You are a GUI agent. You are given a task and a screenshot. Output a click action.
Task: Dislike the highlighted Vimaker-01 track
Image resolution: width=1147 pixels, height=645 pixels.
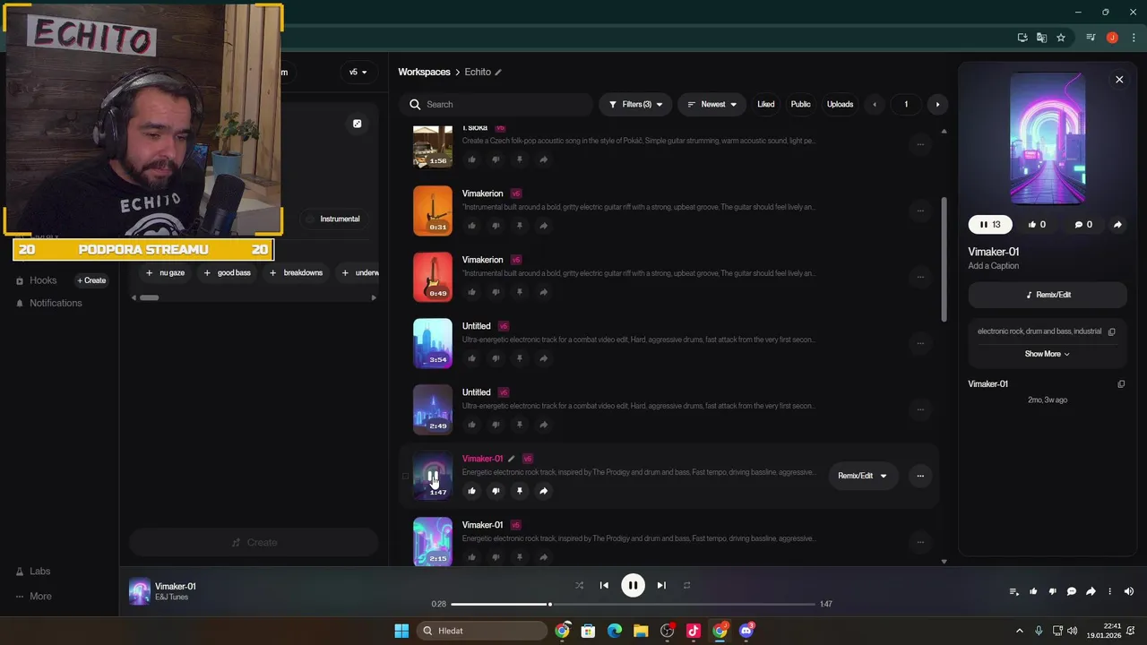pos(496,491)
